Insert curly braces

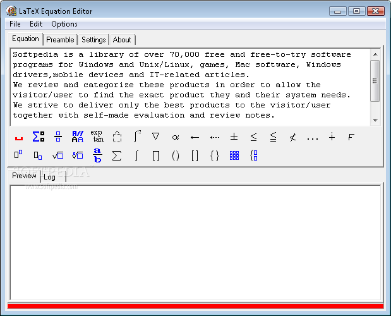(215, 156)
